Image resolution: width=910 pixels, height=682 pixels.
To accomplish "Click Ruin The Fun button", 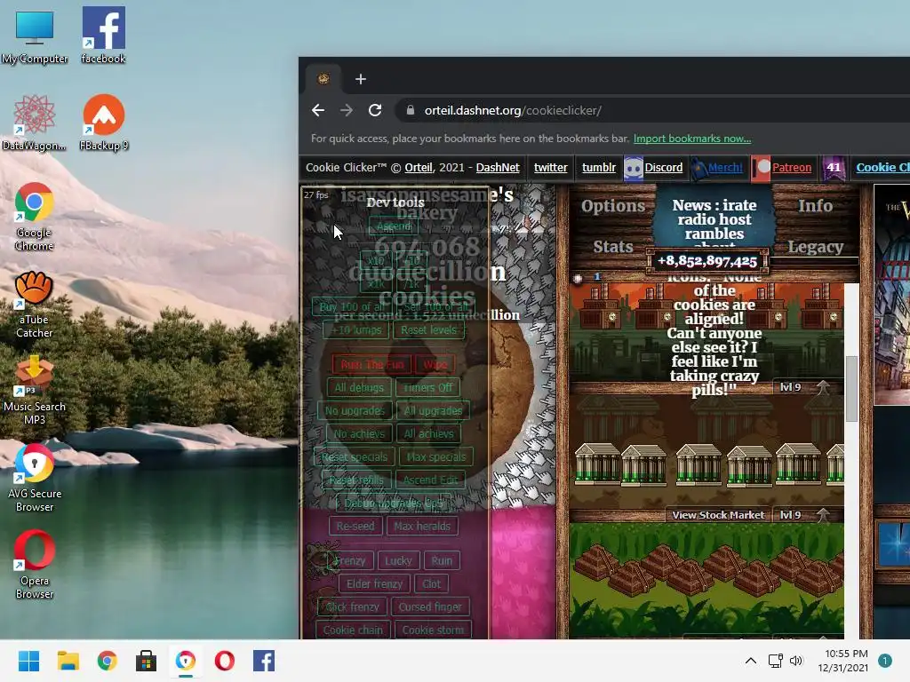I will pyautogui.click(x=372, y=365).
